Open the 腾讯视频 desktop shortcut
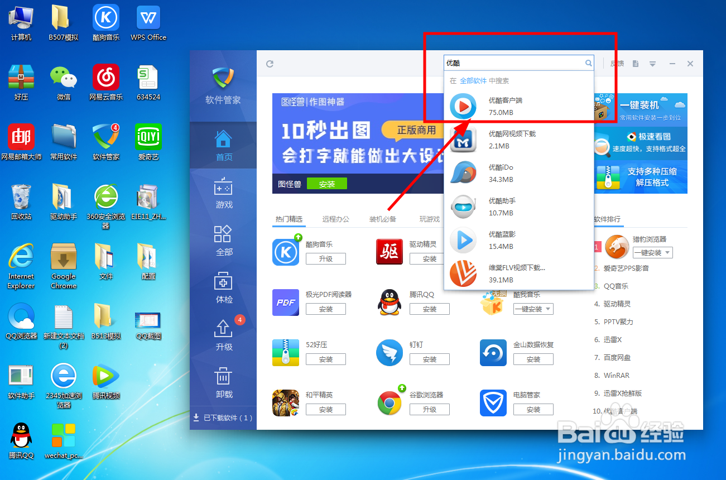The height and width of the screenshot is (480, 726). point(106,382)
